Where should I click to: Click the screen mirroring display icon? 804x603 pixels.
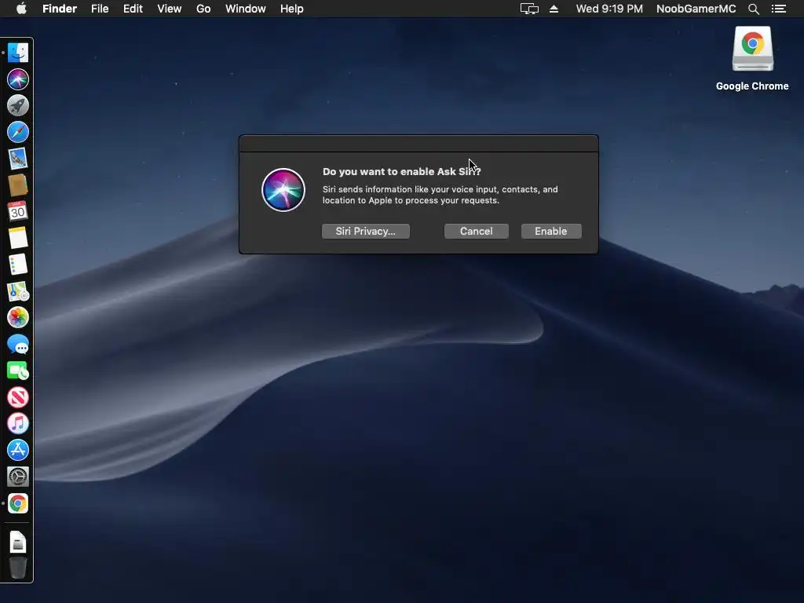coord(529,9)
